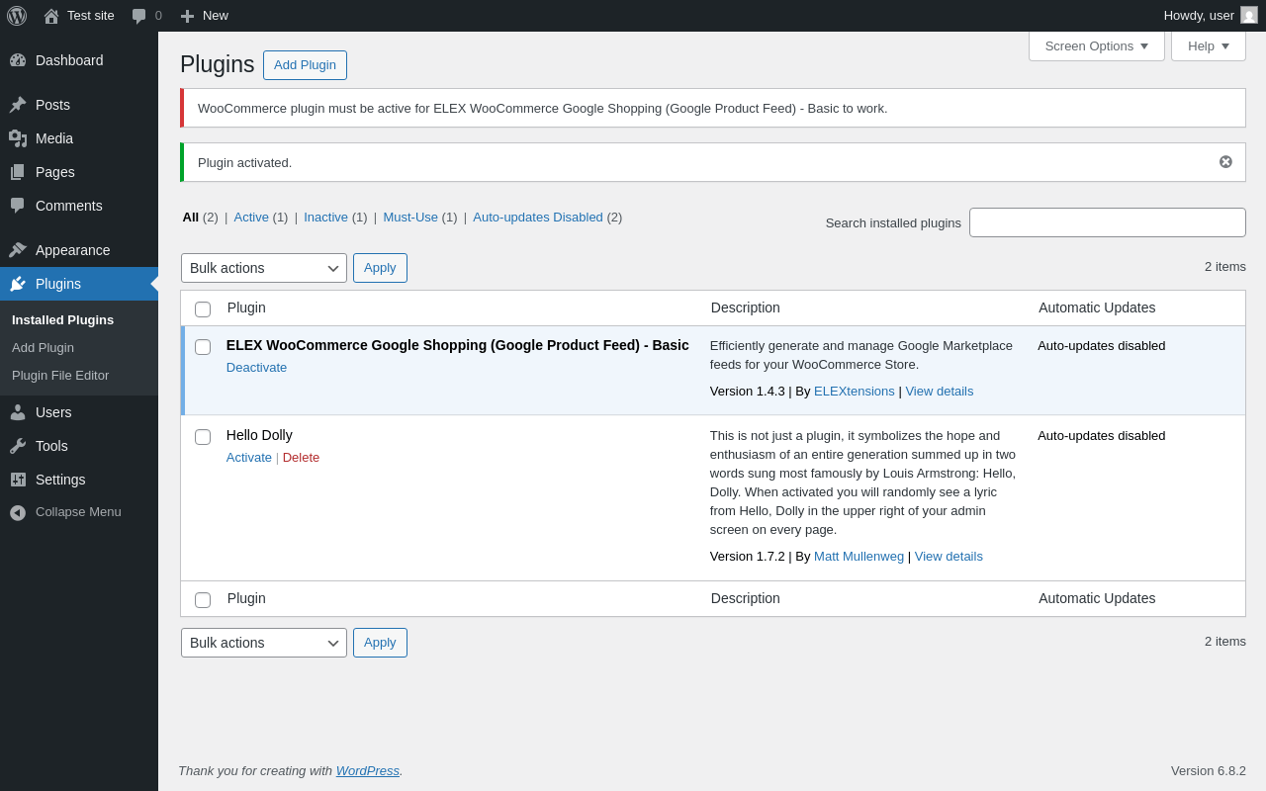1266x791 pixels.
Task: Click the Tools wrench icon
Action: [18, 446]
